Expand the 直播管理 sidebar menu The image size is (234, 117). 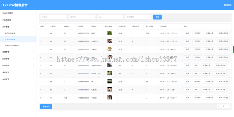click(x=18, y=52)
